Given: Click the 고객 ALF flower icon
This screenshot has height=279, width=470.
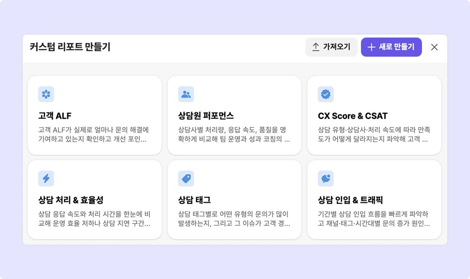Looking at the screenshot, I should pos(46,94).
